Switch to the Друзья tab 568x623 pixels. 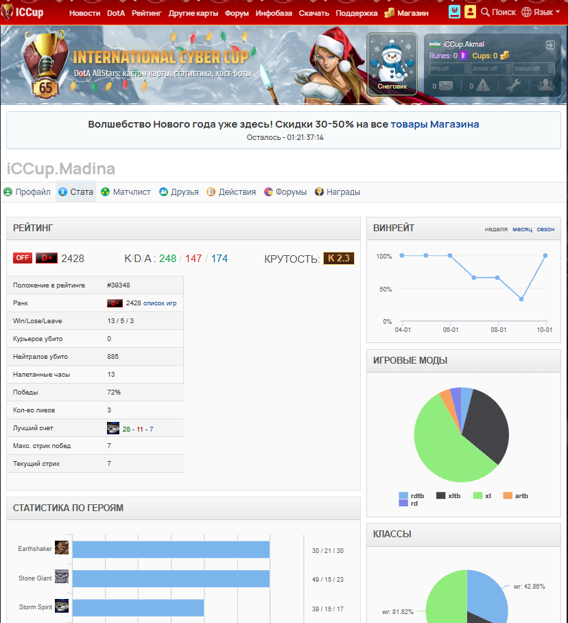(x=179, y=192)
